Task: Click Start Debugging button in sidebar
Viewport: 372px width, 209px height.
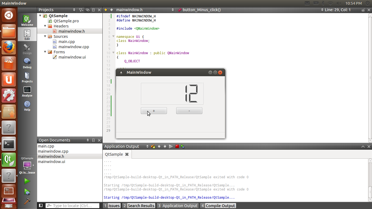Action: click(27, 192)
